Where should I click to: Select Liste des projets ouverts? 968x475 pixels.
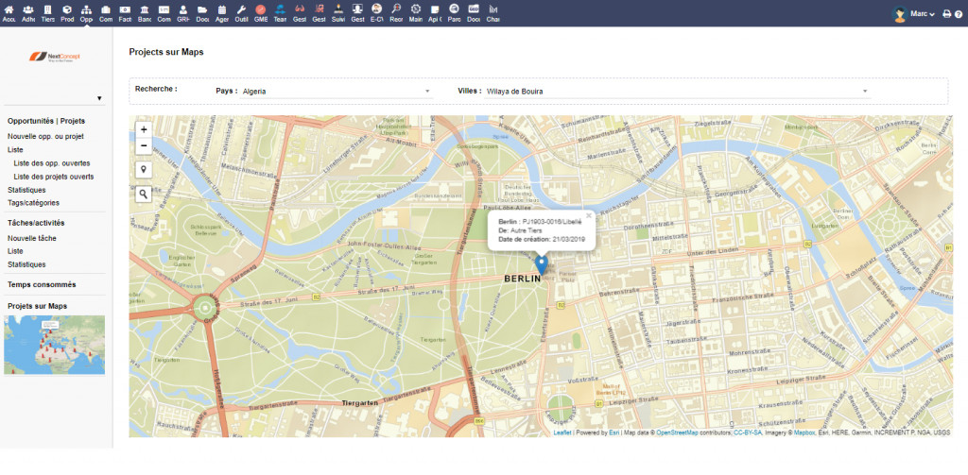54,177
